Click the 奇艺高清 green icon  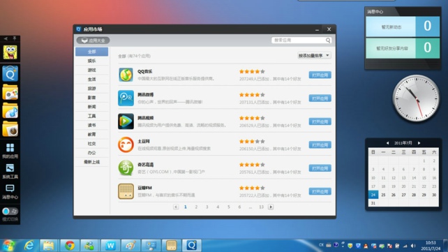click(126, 168)
